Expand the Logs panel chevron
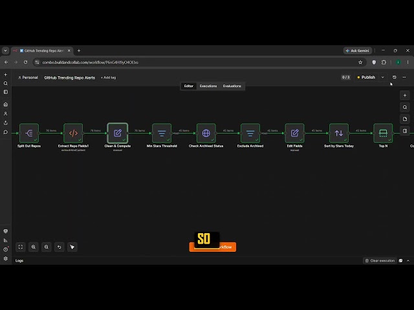The width and height of the screenshot is (414, 310). coord(408,261)
